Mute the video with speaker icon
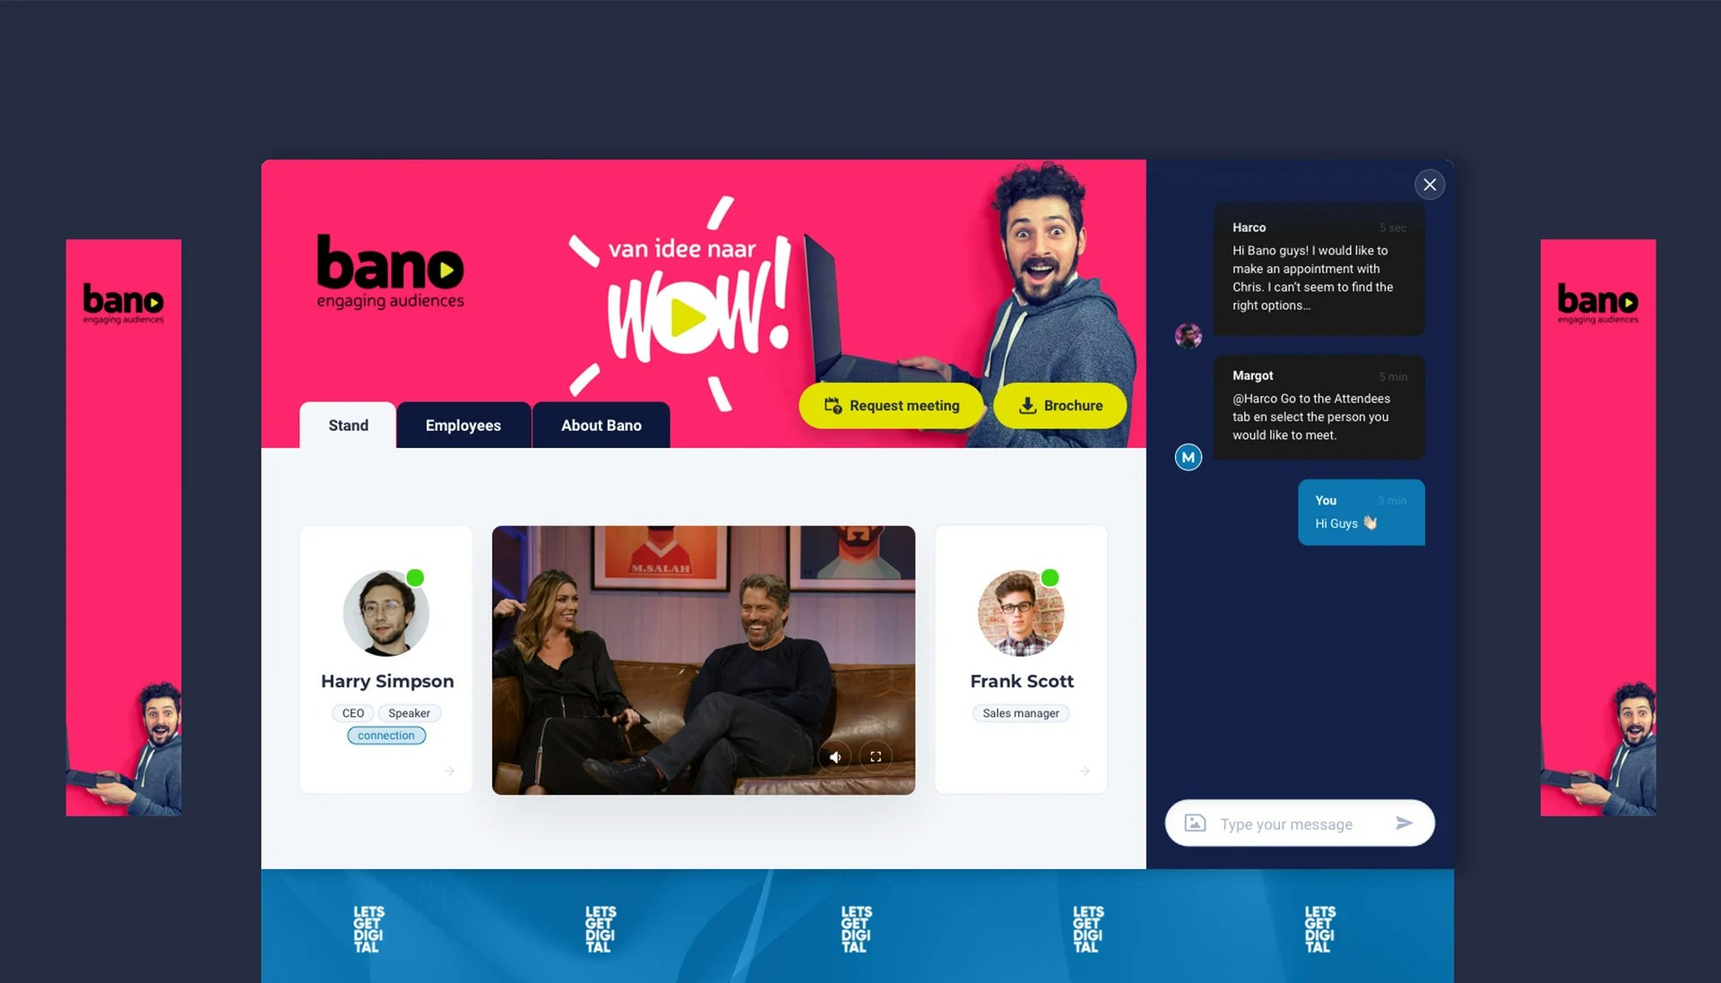Screen dimensions: 1721x983 click(835, 757)
